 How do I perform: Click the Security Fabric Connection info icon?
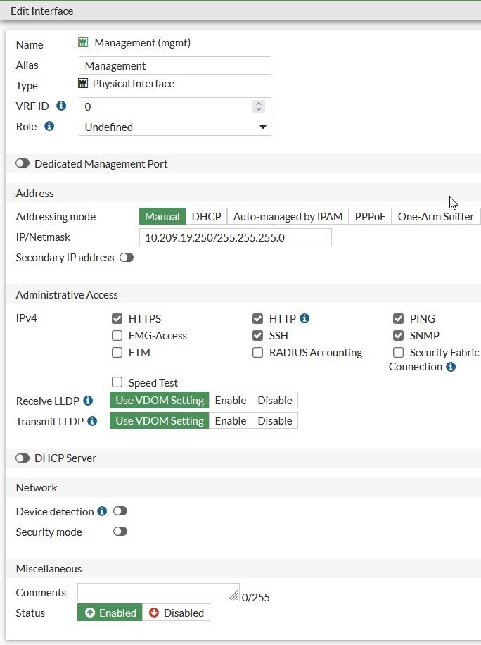(451, 367)
